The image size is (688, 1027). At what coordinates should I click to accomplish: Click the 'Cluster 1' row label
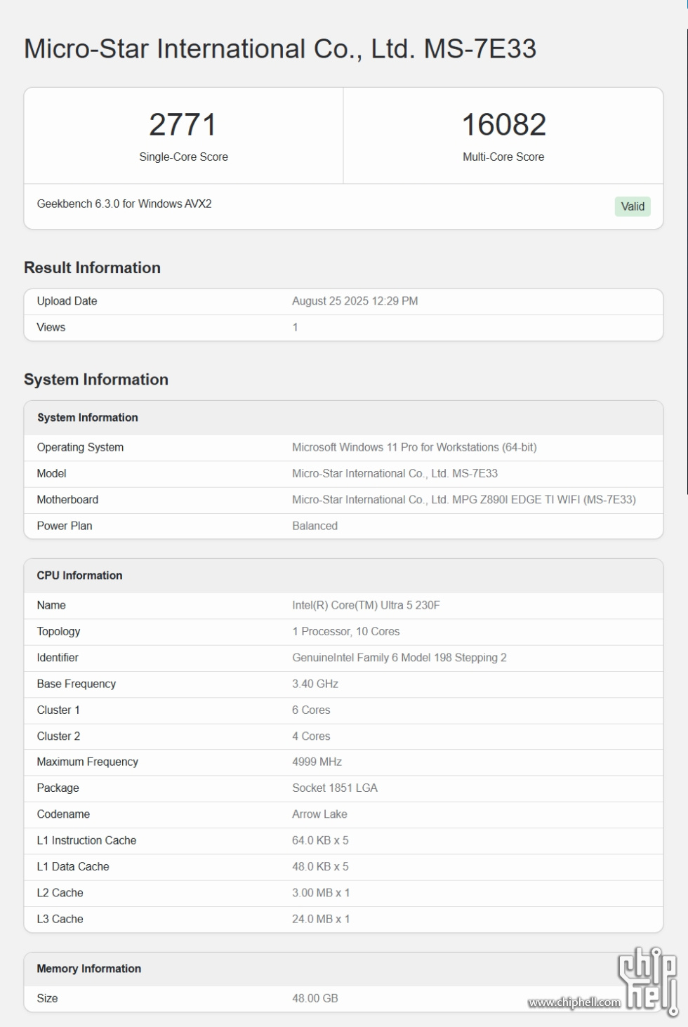coord(58,710)
